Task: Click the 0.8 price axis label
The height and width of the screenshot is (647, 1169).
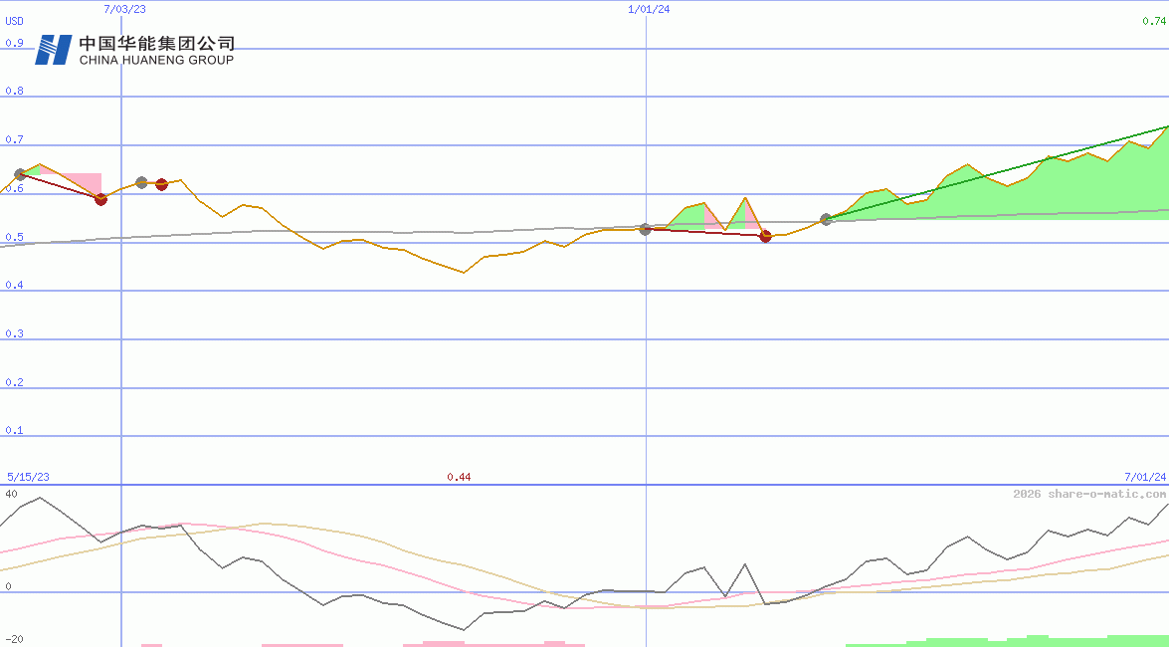Action: coord(14,91)
